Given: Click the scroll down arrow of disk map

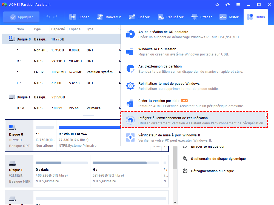Looking at the screenshot, I should pos(175,202).
